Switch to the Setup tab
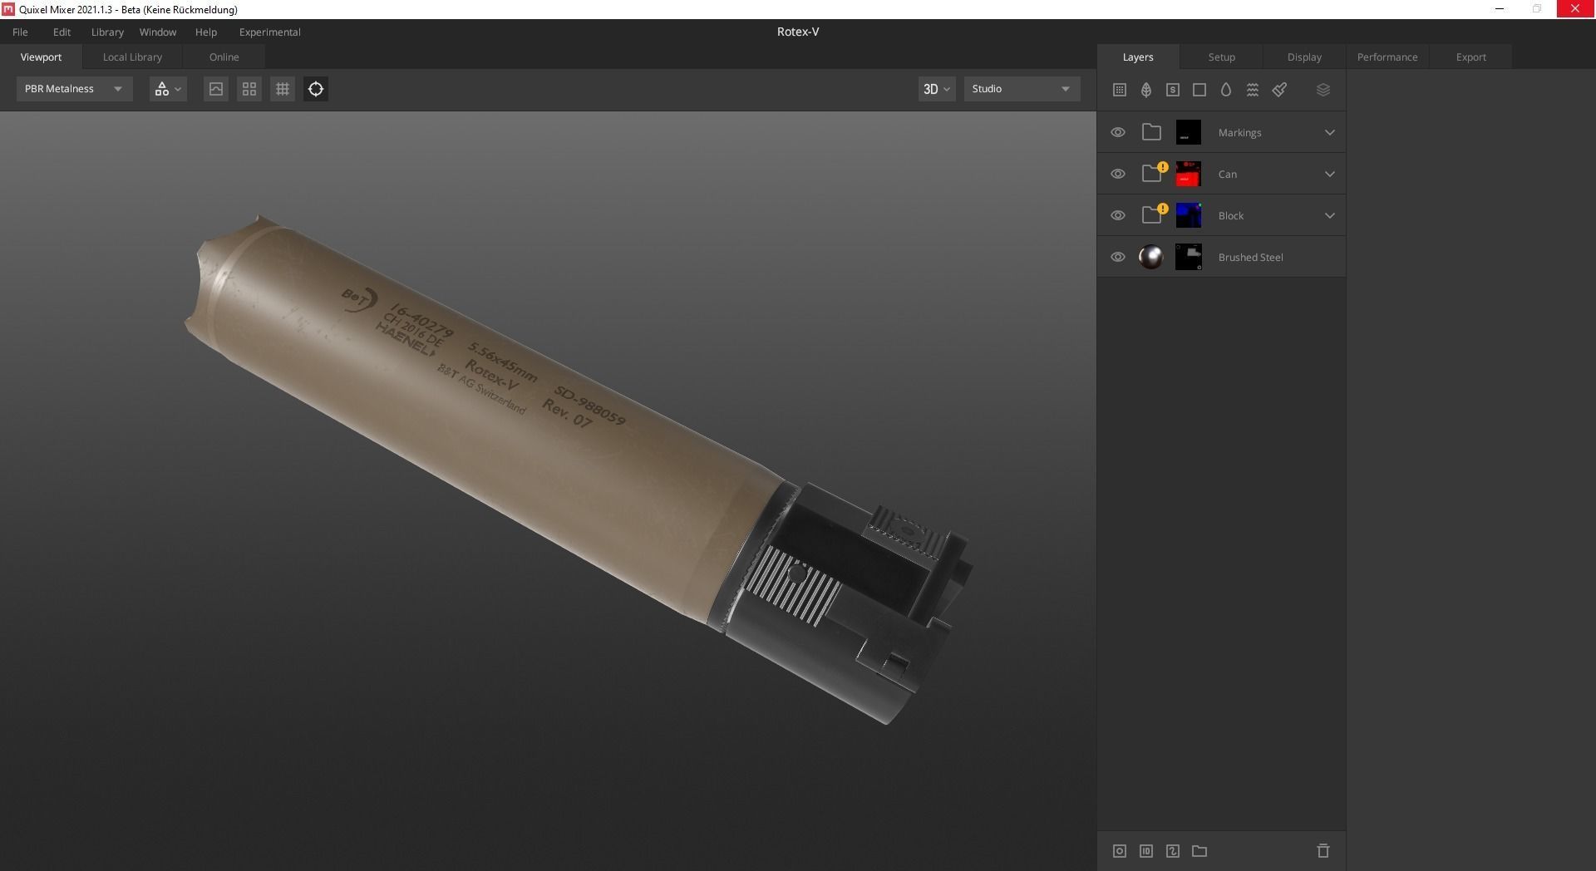Image resolution: width=1596 pixels, height=871 pixels. [1221, 57]
